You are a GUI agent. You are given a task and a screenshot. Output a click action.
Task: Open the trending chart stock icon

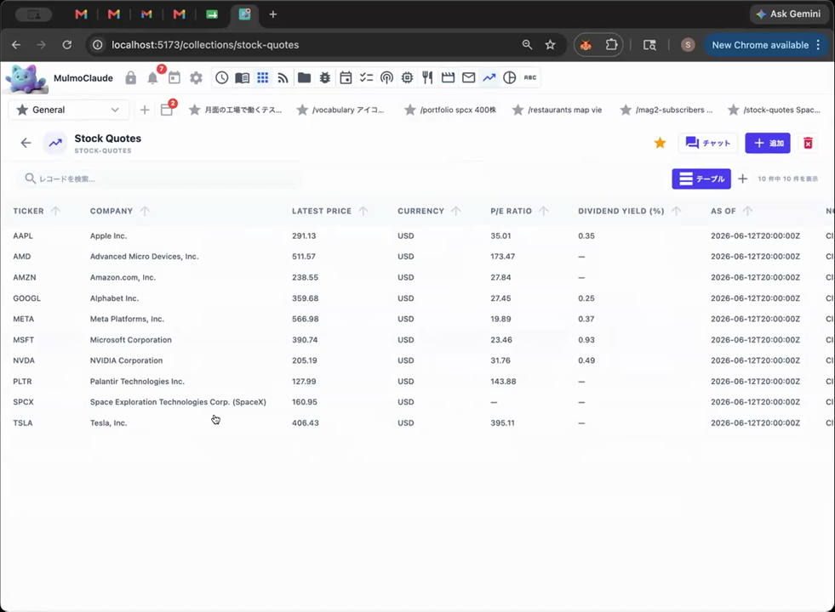[x=489, y=77]
